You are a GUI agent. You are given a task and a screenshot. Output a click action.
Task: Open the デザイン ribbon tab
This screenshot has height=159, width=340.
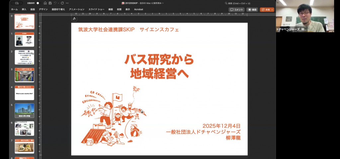(43, 9)
